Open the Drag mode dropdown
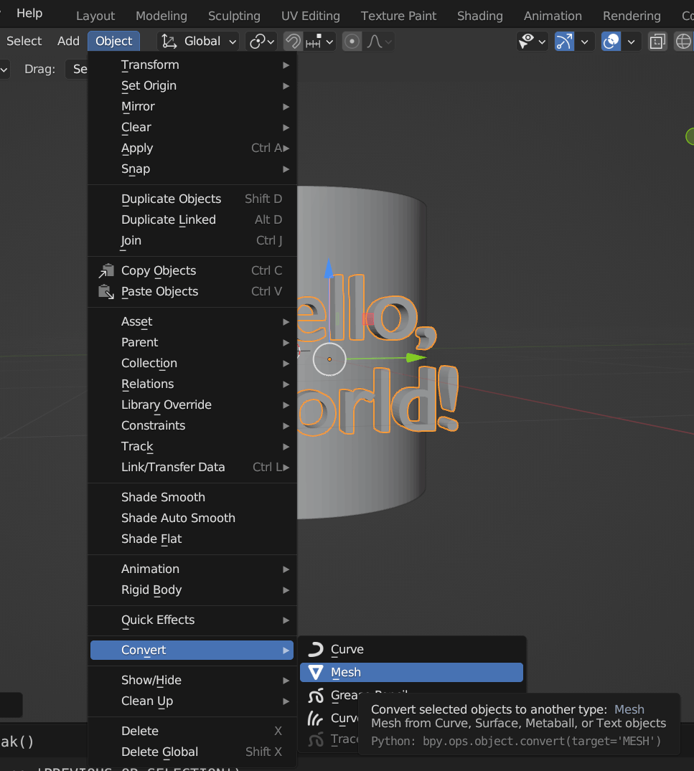Viewport: 694px width, 771px height. (x=77, y=70)
